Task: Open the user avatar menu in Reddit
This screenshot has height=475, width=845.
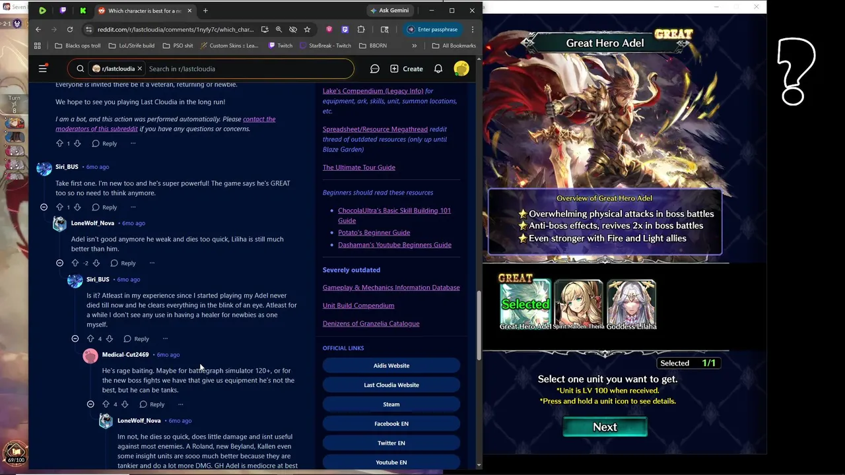Action: 461,69
